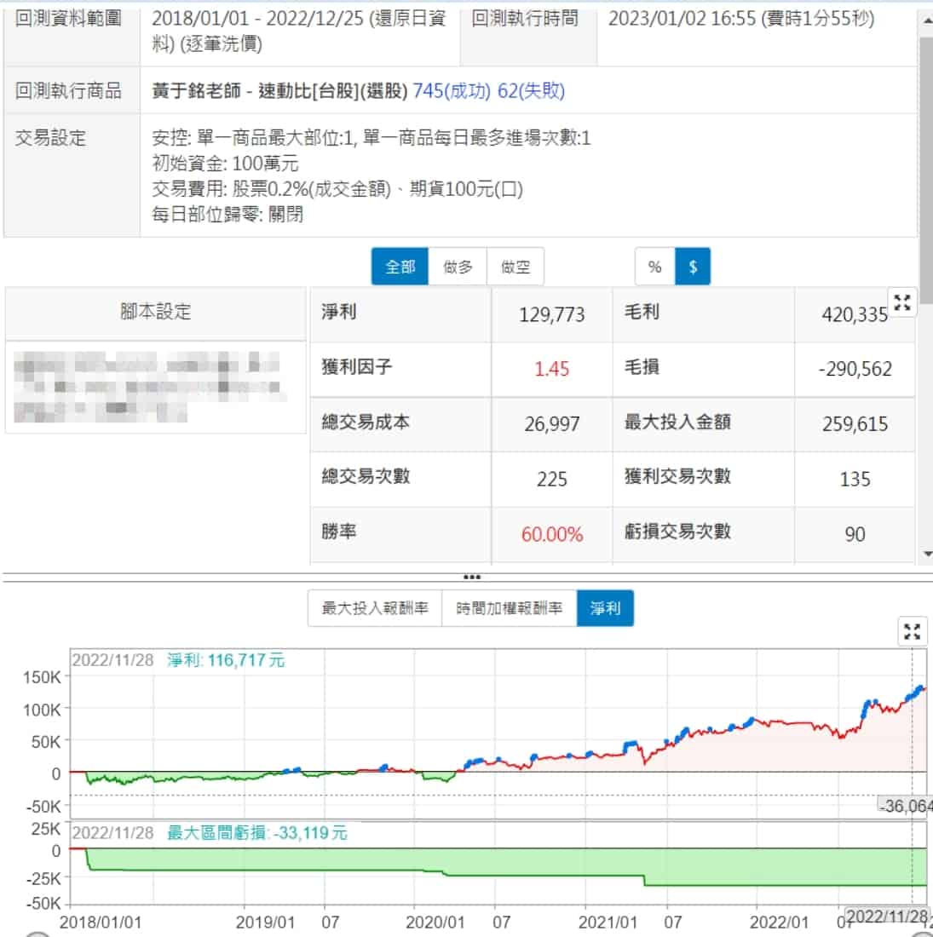Click the scroll up arrow of results panel
The height and width of the screenshot is (937, 933).
(926, 21)
